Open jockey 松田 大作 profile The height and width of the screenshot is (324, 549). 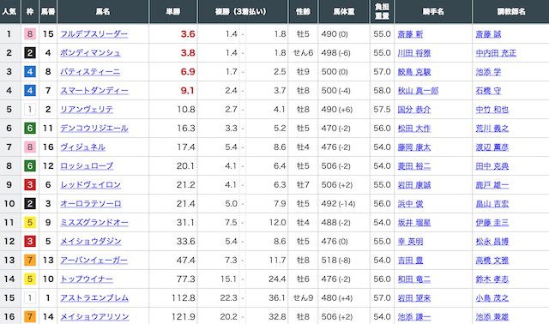[x=413, y=129]
